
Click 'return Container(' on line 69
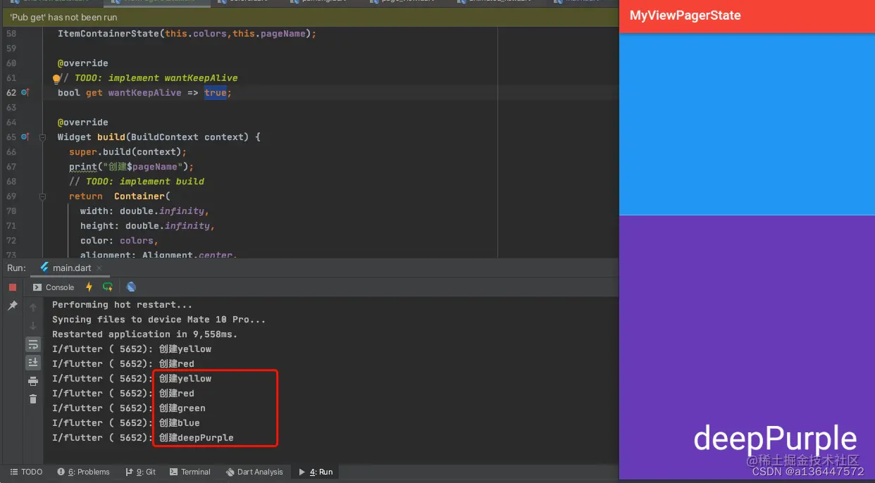coord(120,196)
